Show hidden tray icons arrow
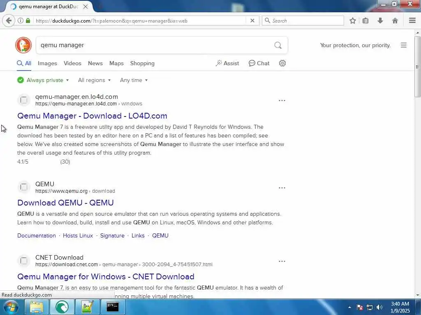Image resolution: width=421 pixels, height=315 pixels. click(x=349, y=307)
